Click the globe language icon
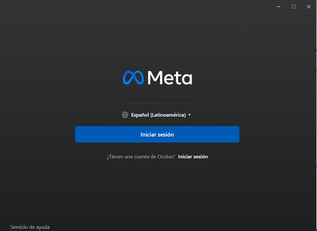 click(125, 115)
